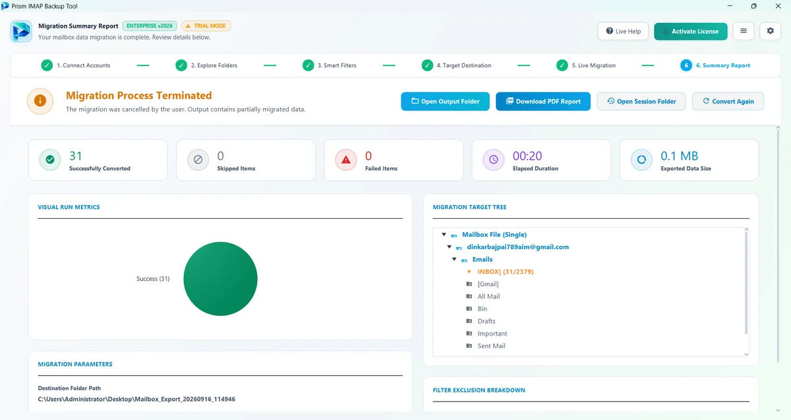Click the ENTERPRISE v2026 badge
Screen dimensions: 791x420
tap(150, 26)
